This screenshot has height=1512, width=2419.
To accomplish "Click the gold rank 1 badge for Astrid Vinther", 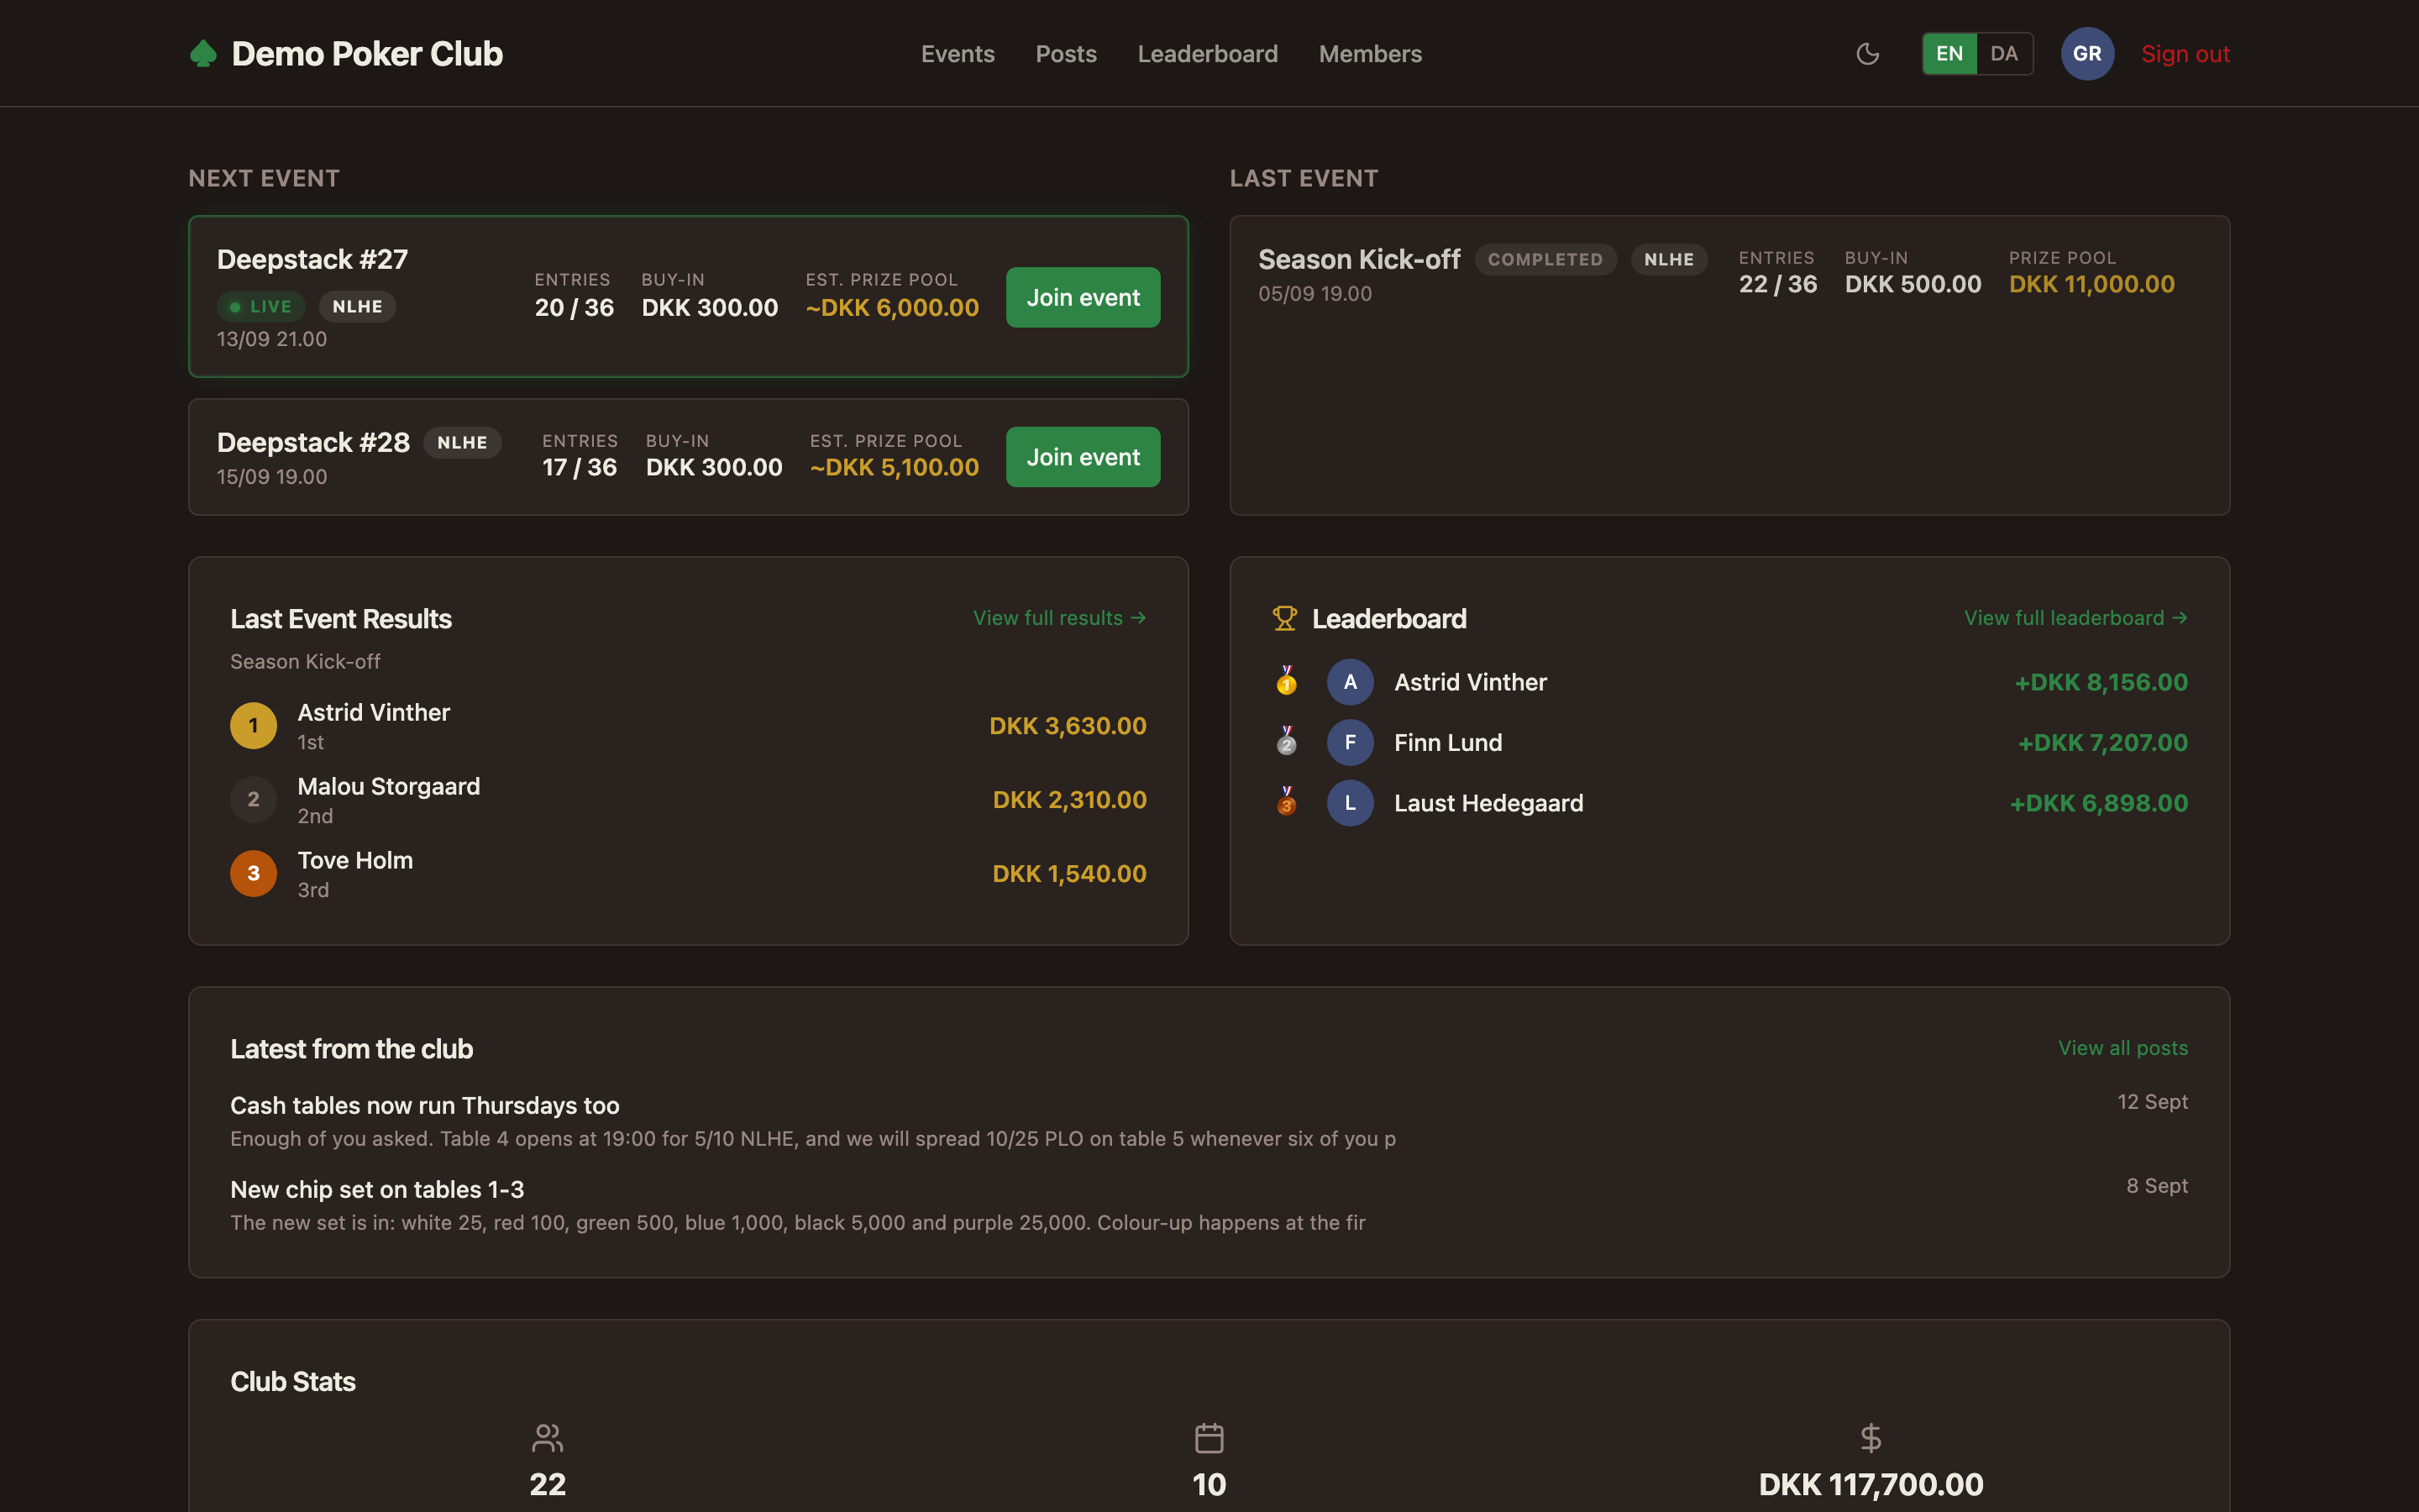I will (254, 726).
